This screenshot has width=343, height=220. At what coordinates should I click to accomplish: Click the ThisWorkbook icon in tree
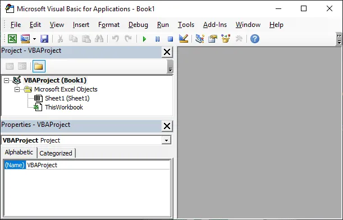[38, 107]
